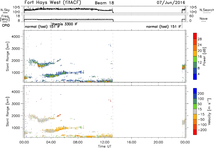Screen dimensions: 214x148
Task: Select the red bottom Velocity colorbar segment
Action: (x=195, y=132)
